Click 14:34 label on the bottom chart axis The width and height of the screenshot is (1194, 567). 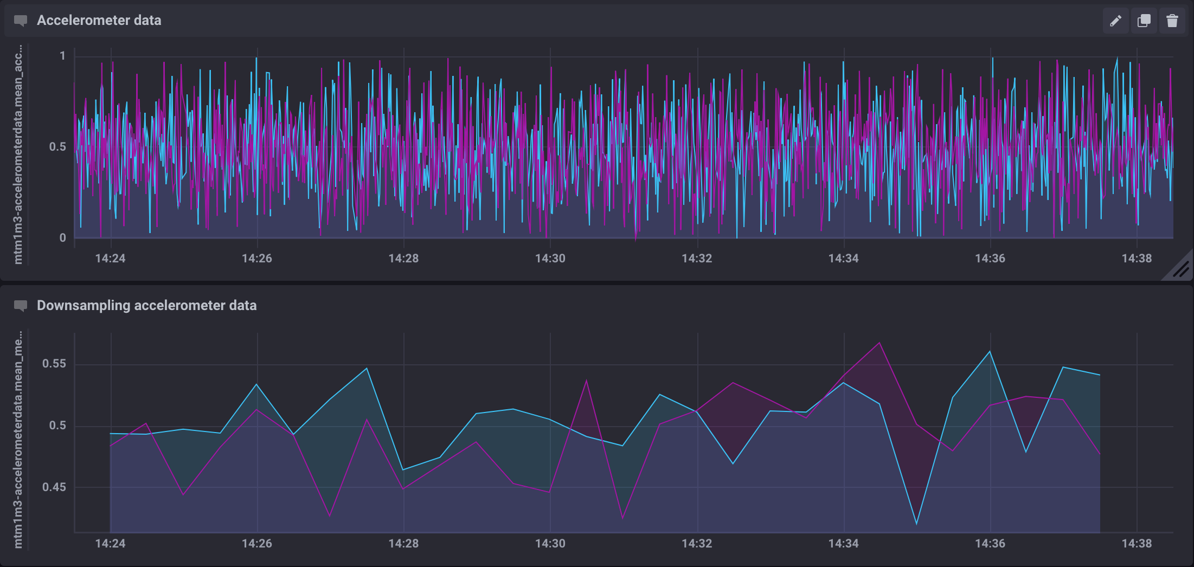pos(844,544)
